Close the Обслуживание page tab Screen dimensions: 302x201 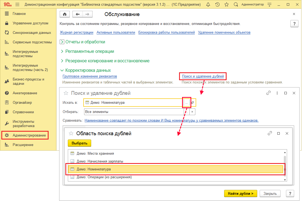pos(294,14)
